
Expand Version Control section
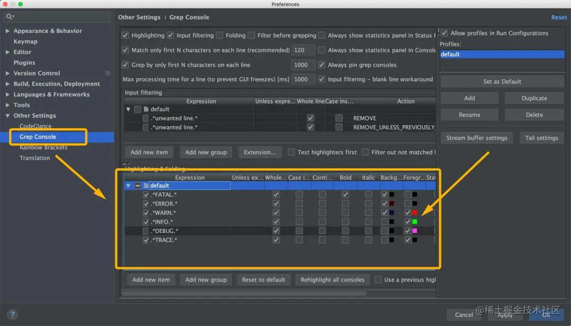pos(7,73)
